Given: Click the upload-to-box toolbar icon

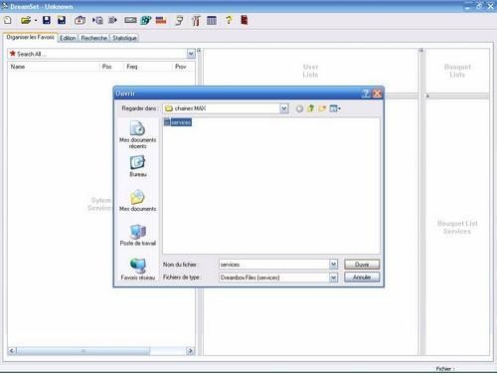Looking at the screenshot, I should [x=80, y=21].
